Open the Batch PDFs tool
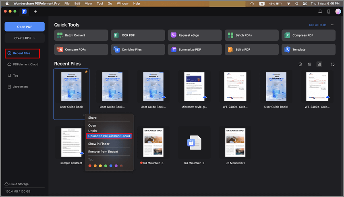Screen dimensions: 344x197 coord(252,35)
